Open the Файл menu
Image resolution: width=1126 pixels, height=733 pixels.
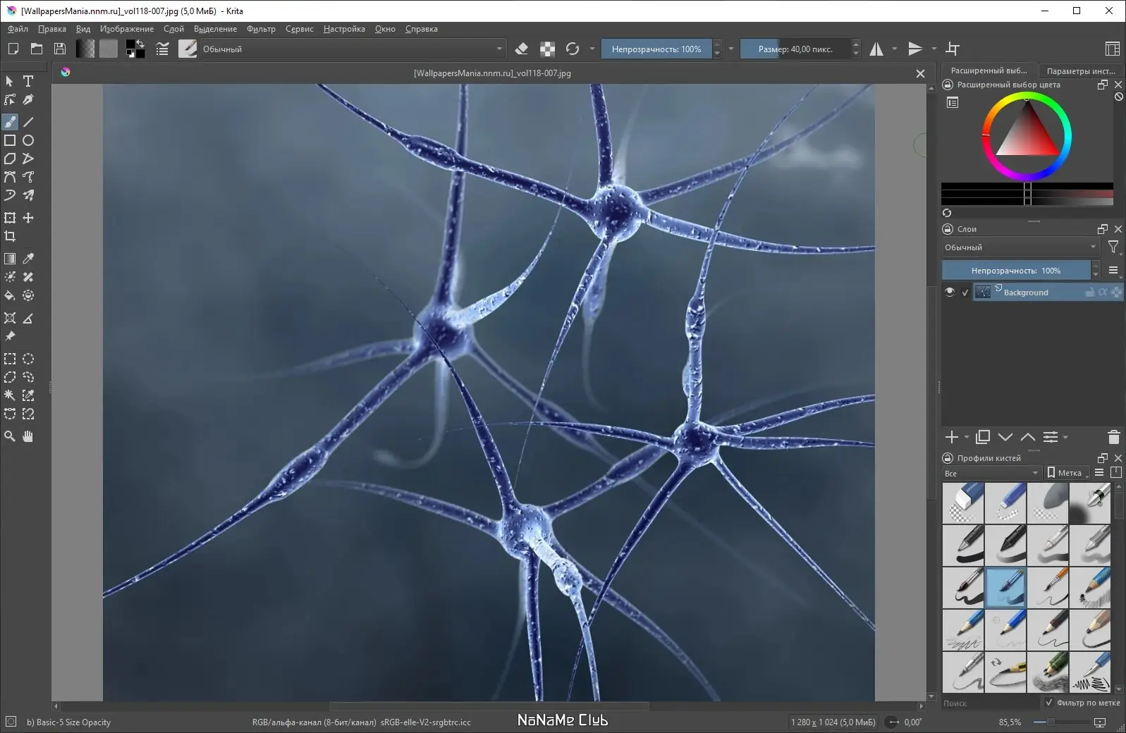(18, 29)
